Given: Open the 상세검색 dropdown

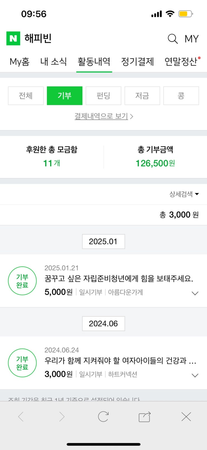Looking at the screenshot, I should (x=184, y=194).
